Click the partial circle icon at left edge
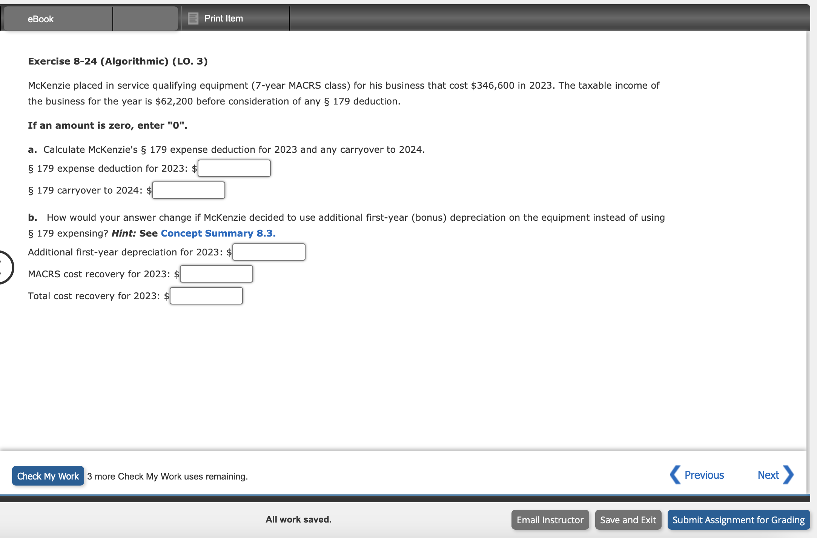 [x=5, y=267]
